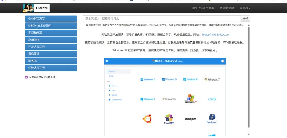
Task: Click the scrollbar down arrow
Action: click(249, 134)
